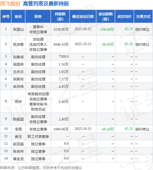Click the name 张国山
Viewport: 153px width, 170px height.
(x=18, y=29)
